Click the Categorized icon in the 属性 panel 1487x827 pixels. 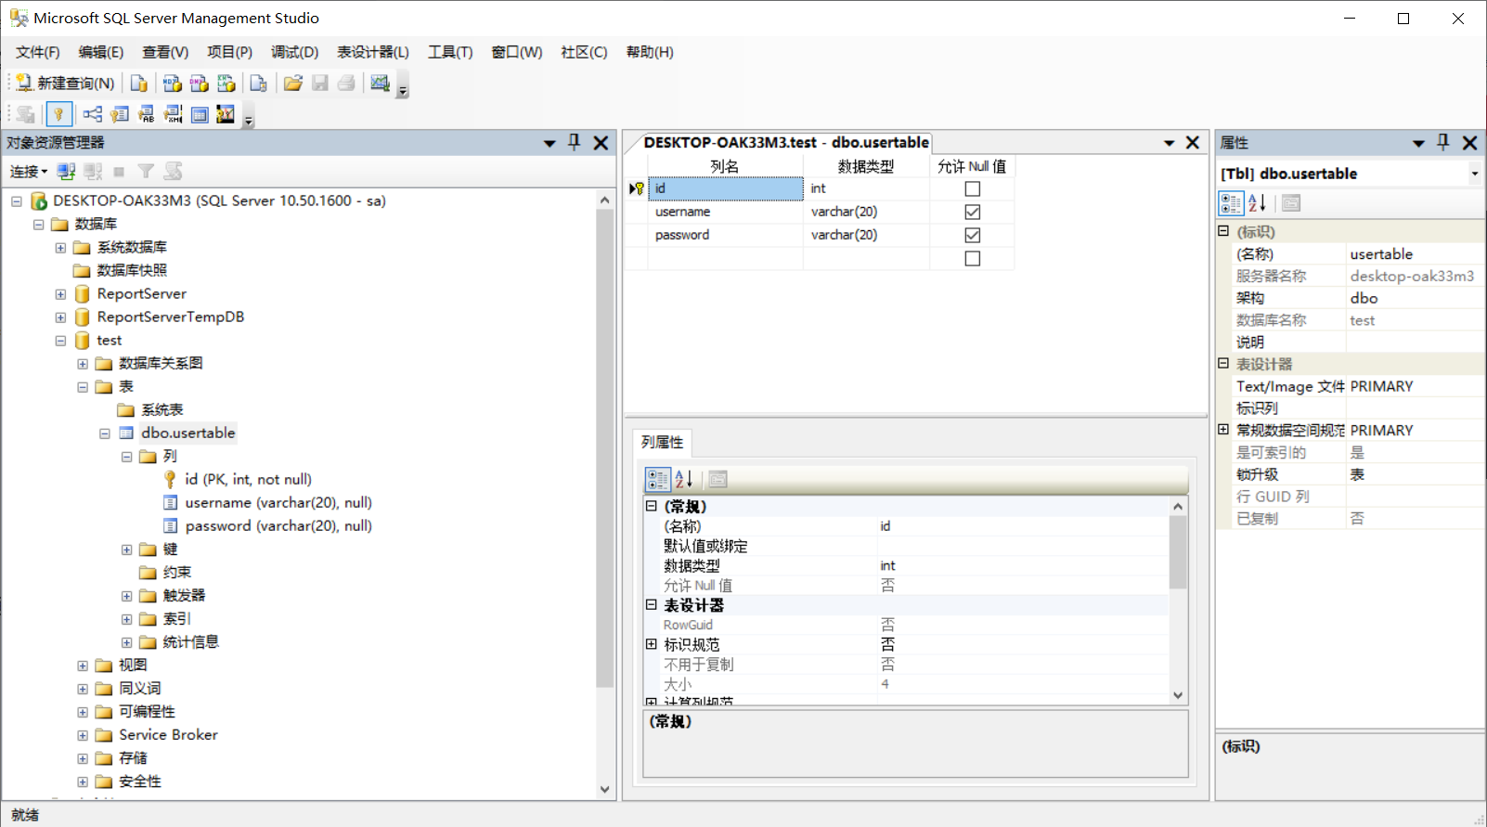(1231, 203)
